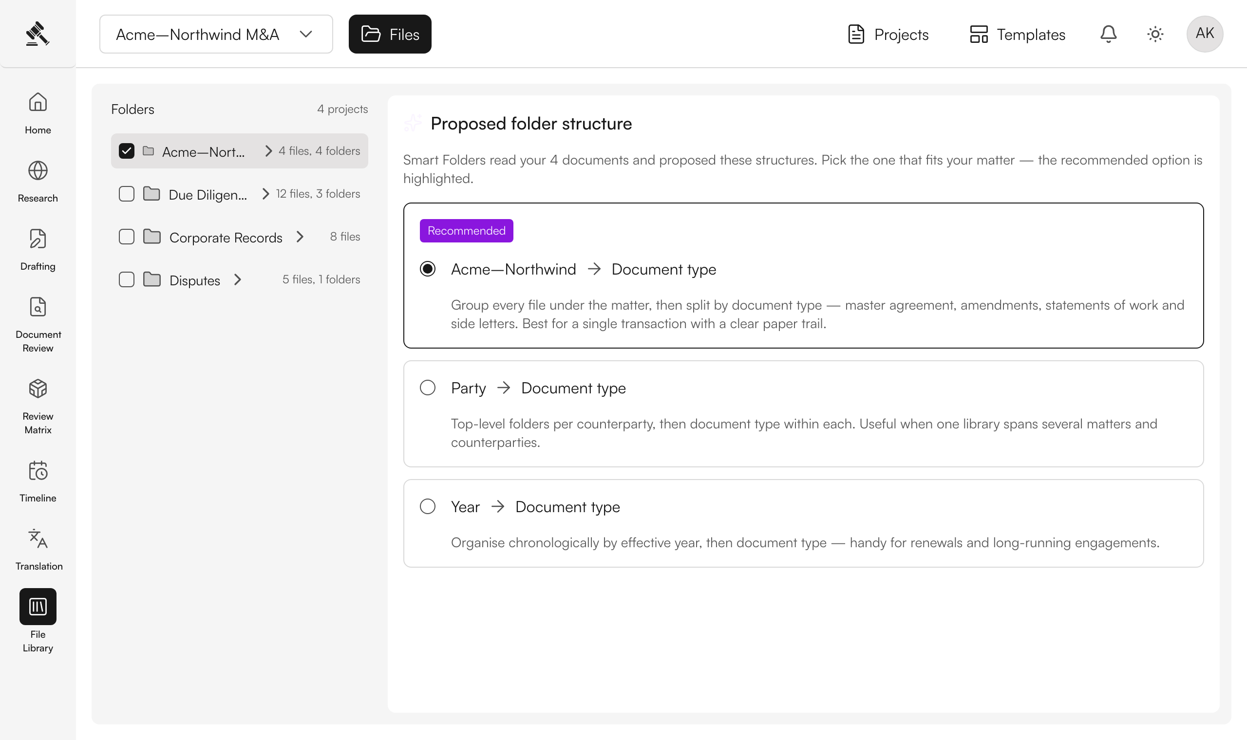This screenshot has width=1247, height=740.
Task: Click the sparkle icon beside Proposed folder structure
Action: [413, 123]
